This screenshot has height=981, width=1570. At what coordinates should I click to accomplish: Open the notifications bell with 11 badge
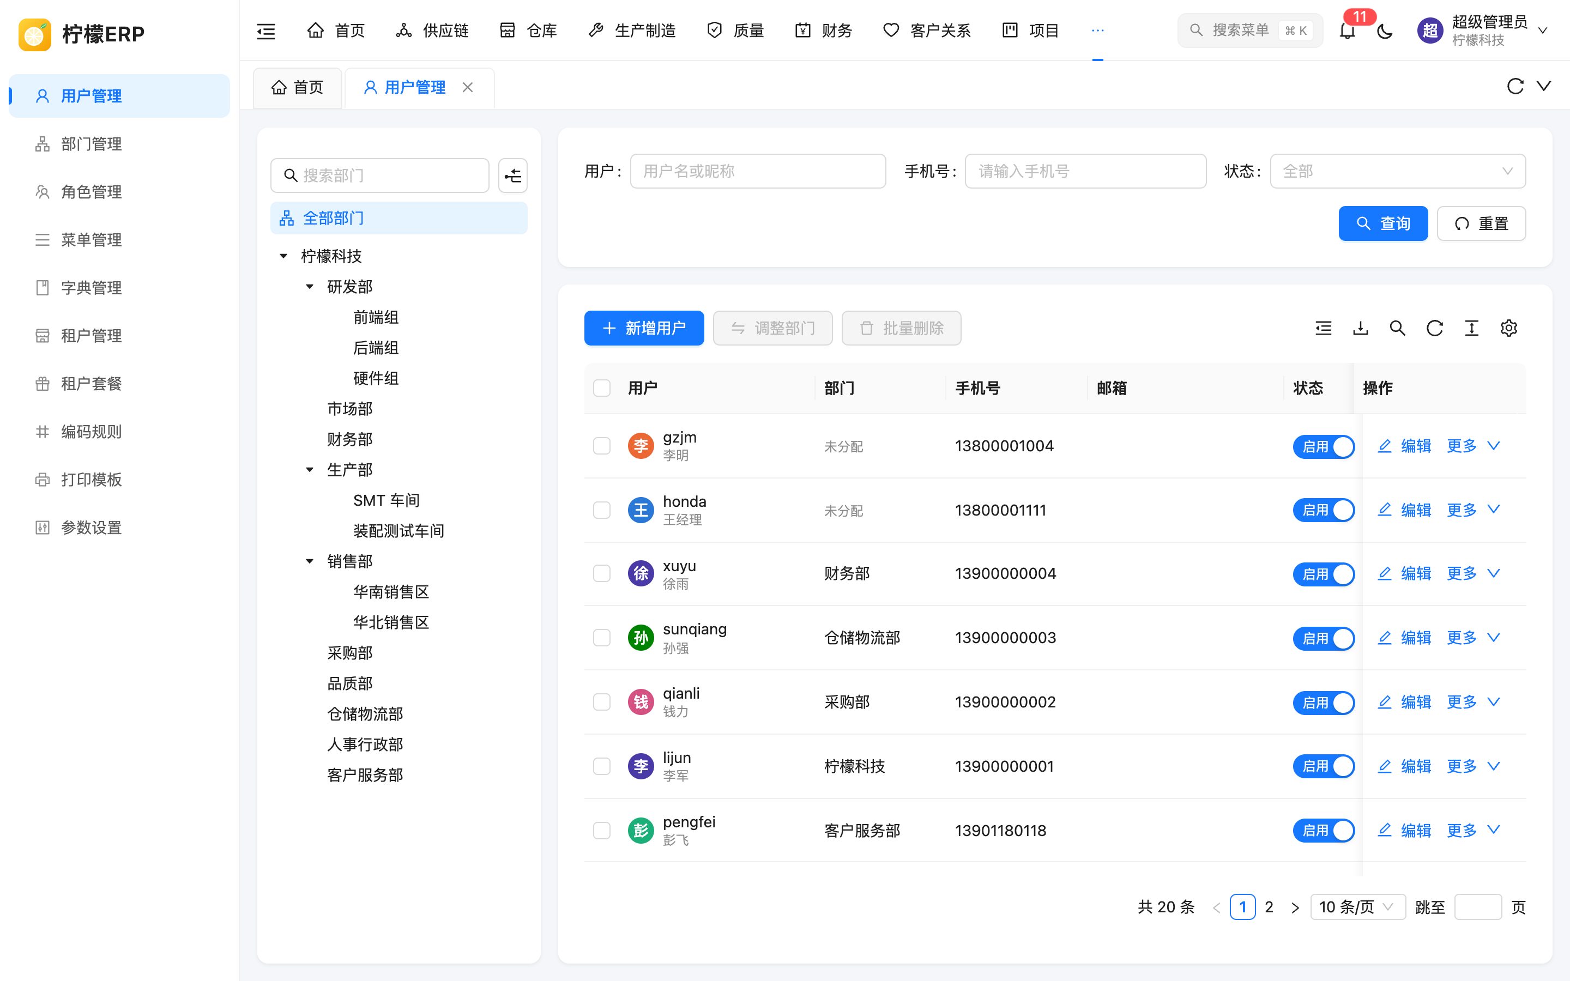[1348, 31]
